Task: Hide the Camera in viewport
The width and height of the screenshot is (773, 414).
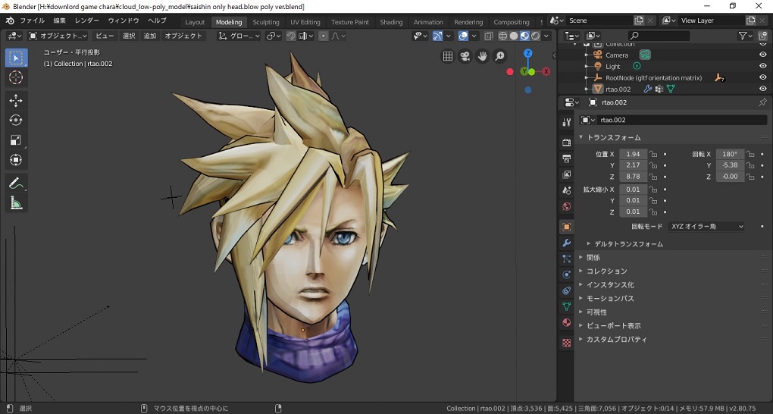Action: pyautogui.click(x=762, y=55)
